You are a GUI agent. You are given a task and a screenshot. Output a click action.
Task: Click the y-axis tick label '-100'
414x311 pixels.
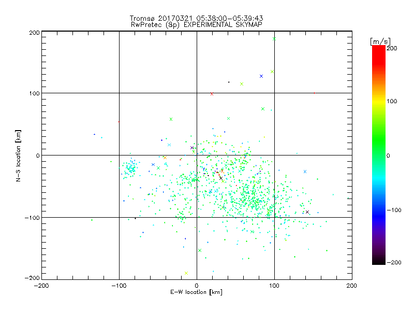[32, 218]
